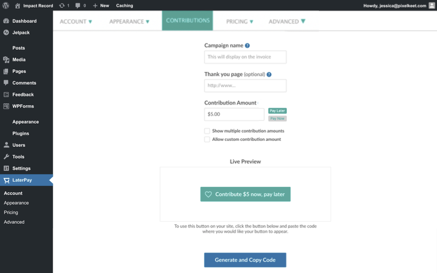437x273 pixels.
Task: Click the Contribution Amount $5.00 field
Action: point(234,114)
